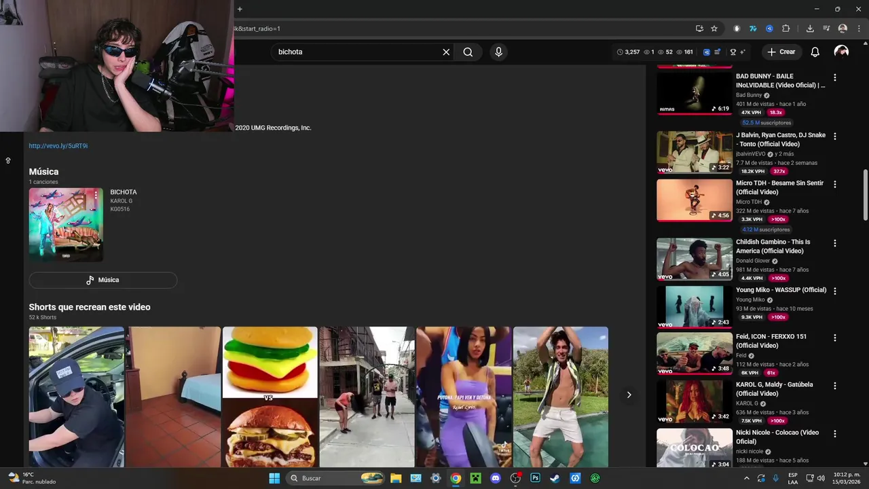Open options for Nicki Nicole Colocao video
The height and width of the screenshot is (489, 869).
click(835, 434)
